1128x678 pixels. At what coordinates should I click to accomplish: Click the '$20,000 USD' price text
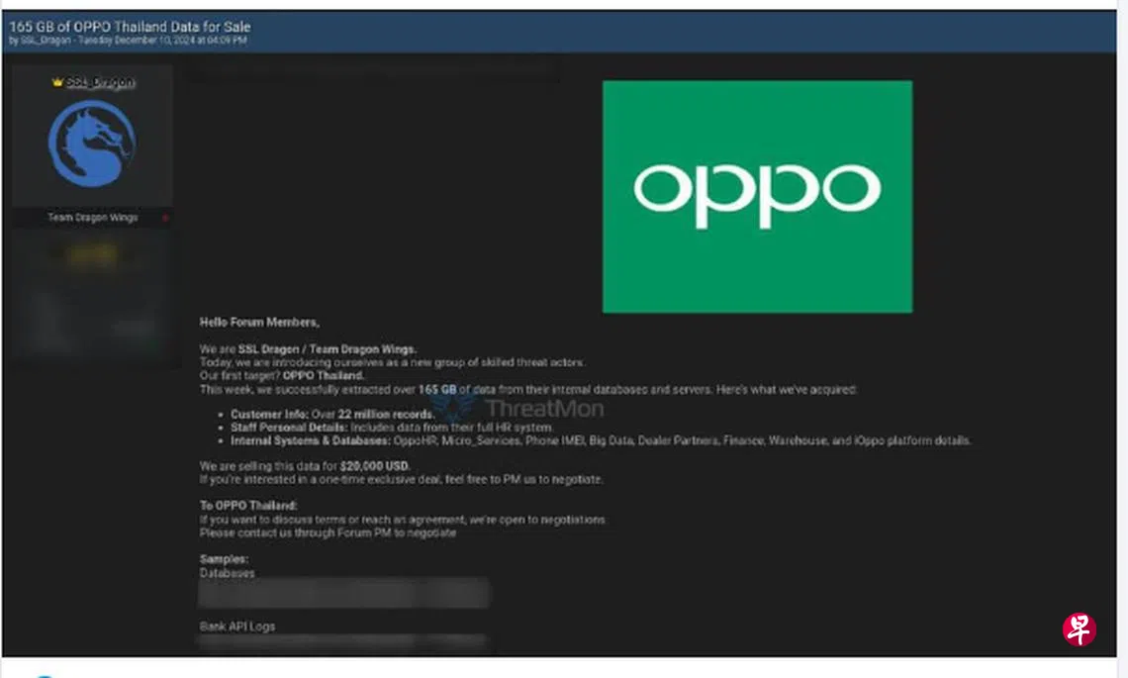point(374,466)
